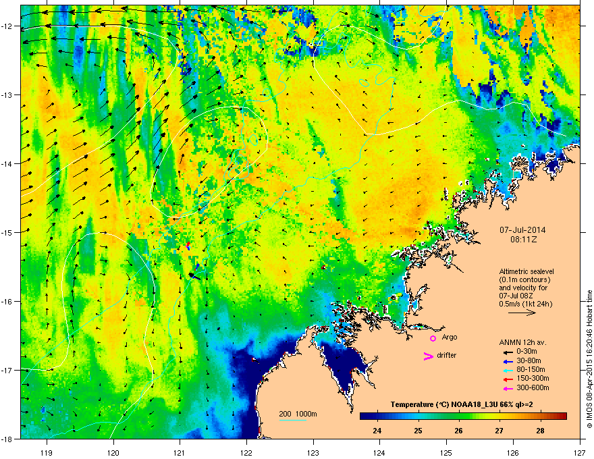
Task: Click the longitude axis label 125
Action: tap(446, 452)
